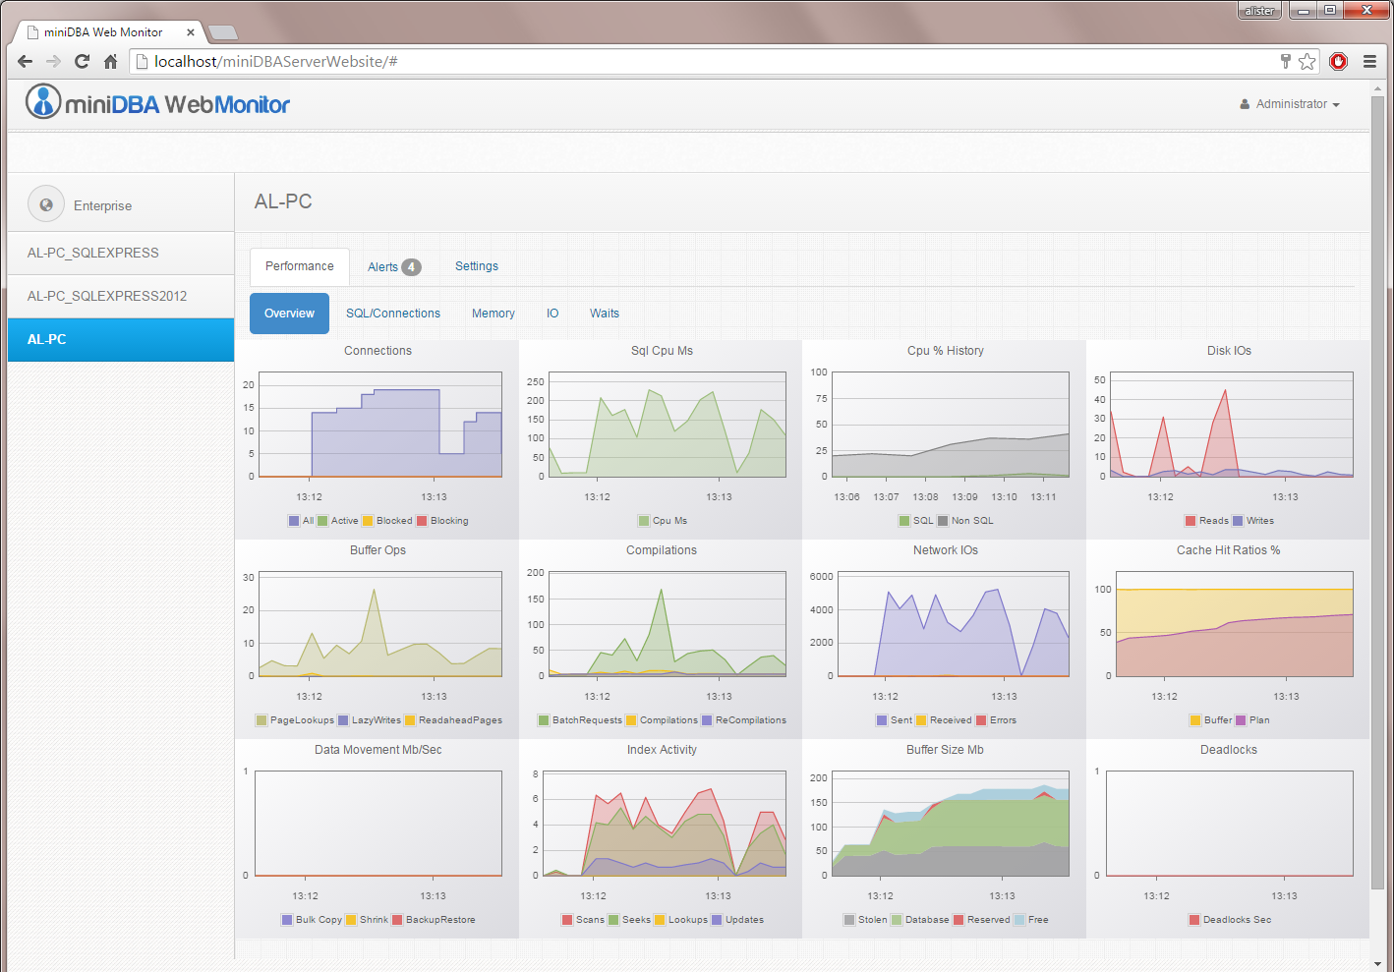Toggle Updates legend in Index Activity
1394x972 pixels.
(737, 920)
